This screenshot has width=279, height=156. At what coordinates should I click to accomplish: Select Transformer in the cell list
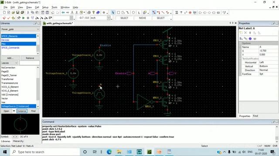pyautogui.click(x=18, y=79)
